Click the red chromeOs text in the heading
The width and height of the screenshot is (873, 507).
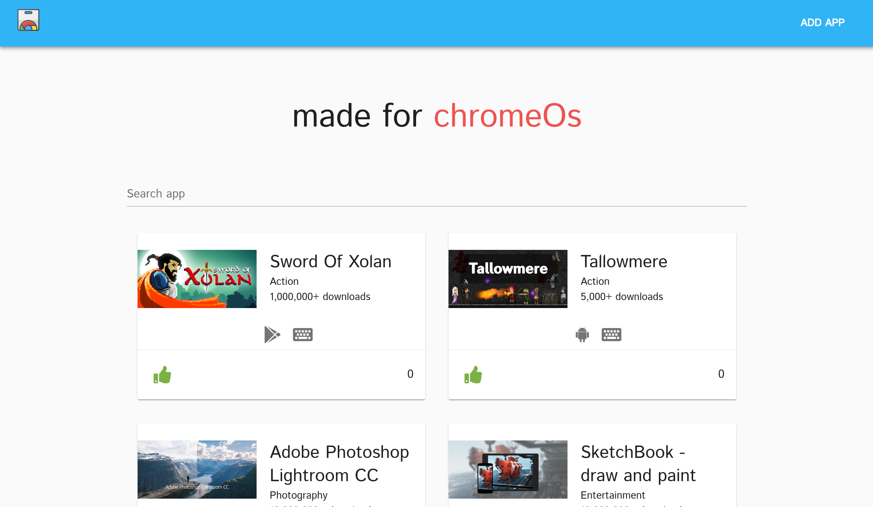click(x=507, y=116)
